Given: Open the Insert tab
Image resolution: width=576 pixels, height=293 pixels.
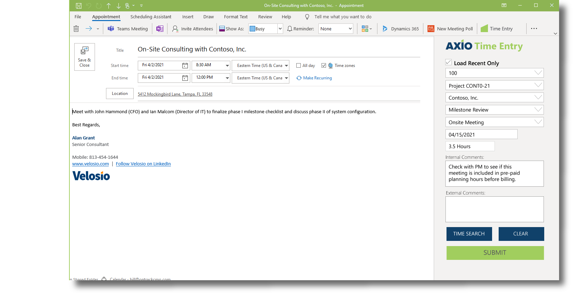Looking at the screenshot, I should tap(188, 17).
